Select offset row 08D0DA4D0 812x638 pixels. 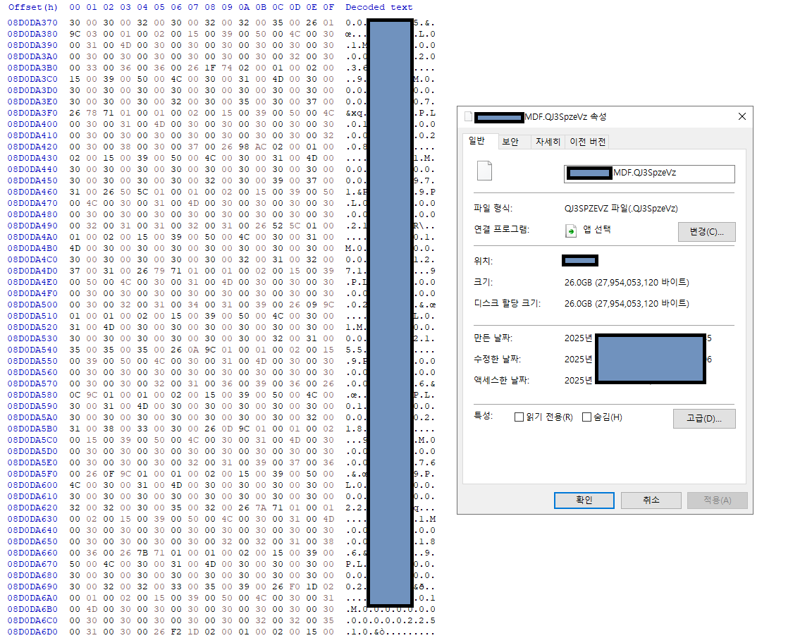[x=32, y=271]
